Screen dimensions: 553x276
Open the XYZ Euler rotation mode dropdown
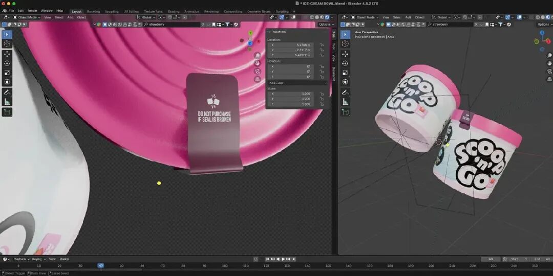297,83
